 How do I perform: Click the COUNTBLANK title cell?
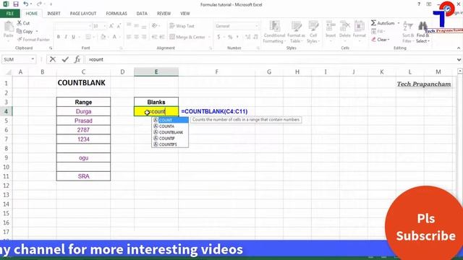[84, 83]
